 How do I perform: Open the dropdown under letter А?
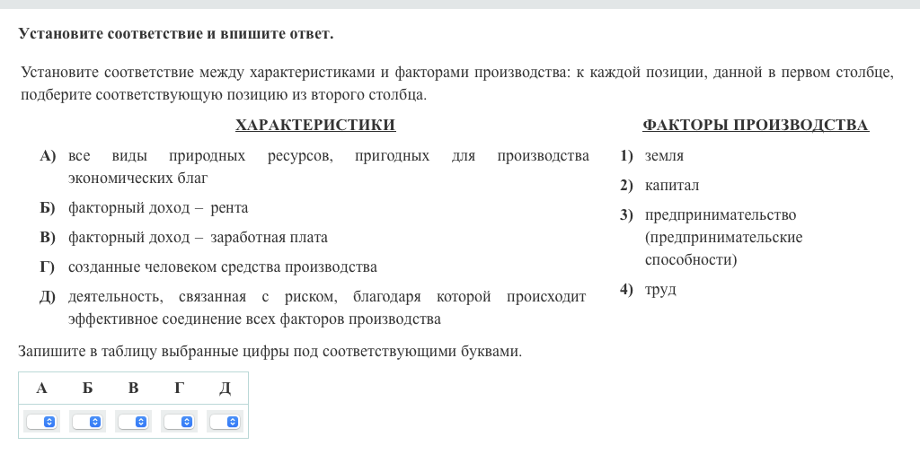coord(41,421)
